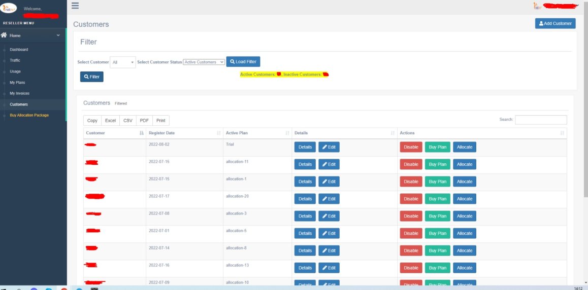Image resolution: width=588 pixels, height=290 pixels.
Task: Click the Home house icon in sidebar
Action: pos(4,35)
